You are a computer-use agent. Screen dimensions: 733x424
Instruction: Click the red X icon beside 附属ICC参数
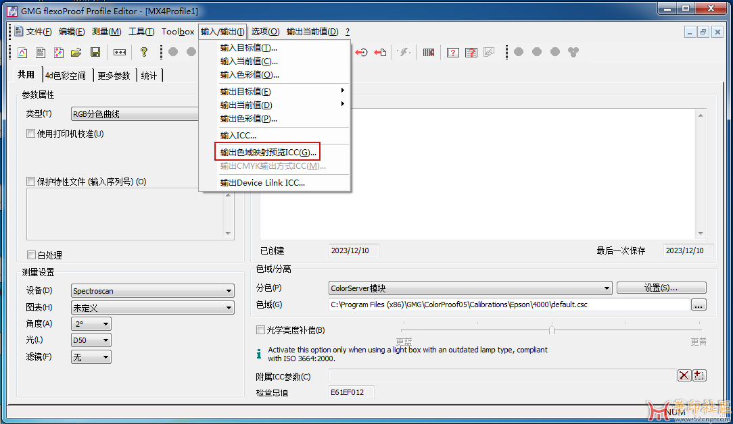[684, 375]
